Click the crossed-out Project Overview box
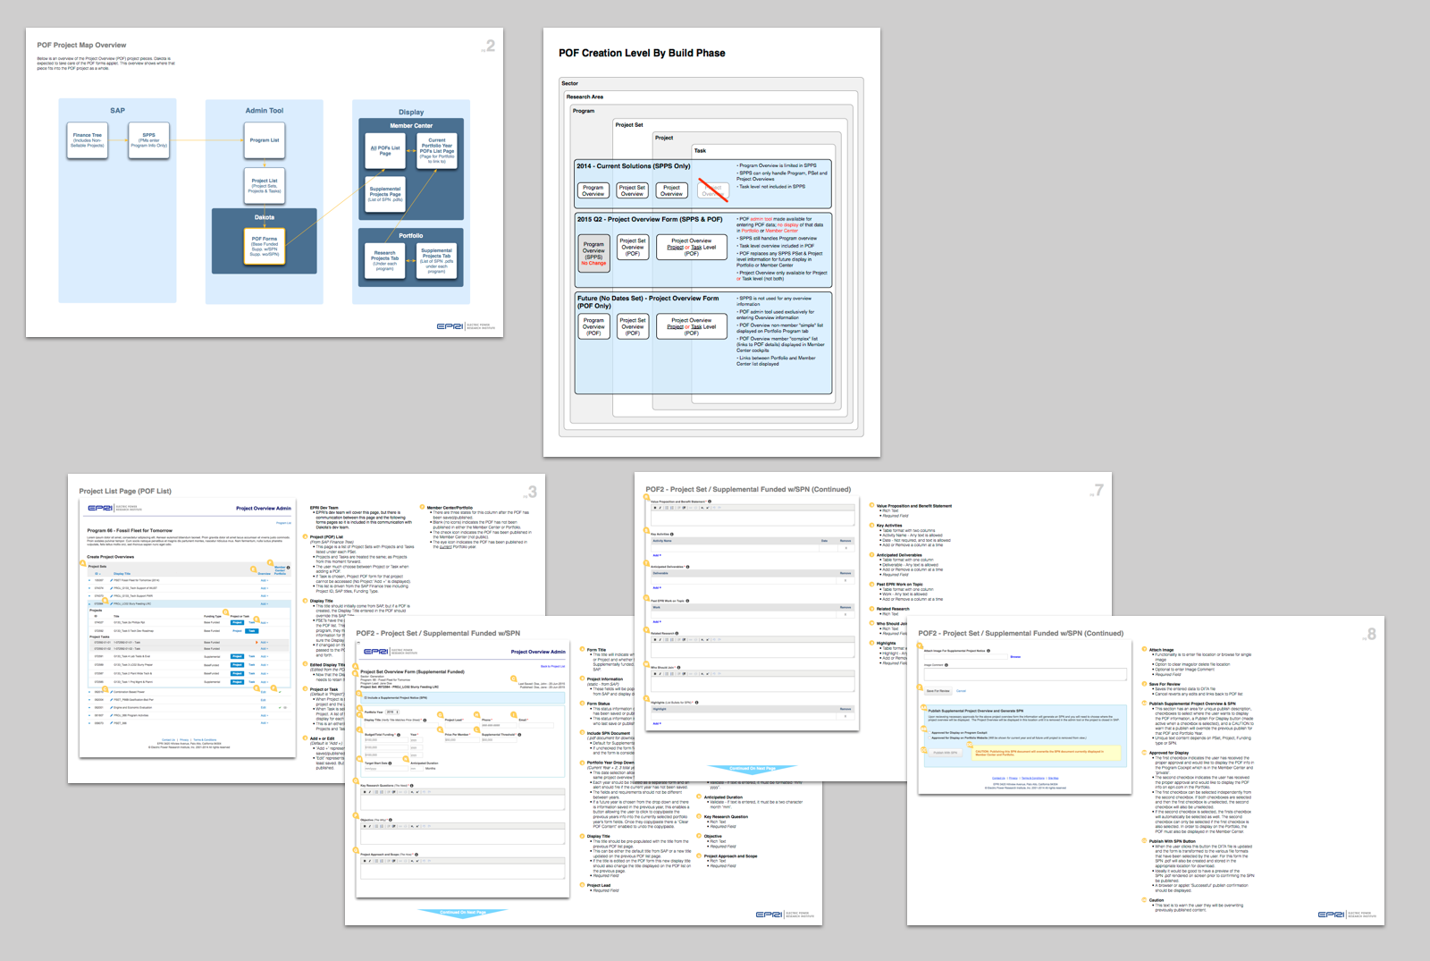Image resolution: width=1430 pixels, height=961 pixels. pyautogui.click(x=712, y=190)
